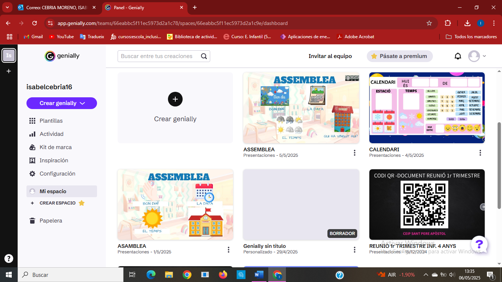Click the address bar URL
Screen dimensions: 502x282
coord(173,23)
